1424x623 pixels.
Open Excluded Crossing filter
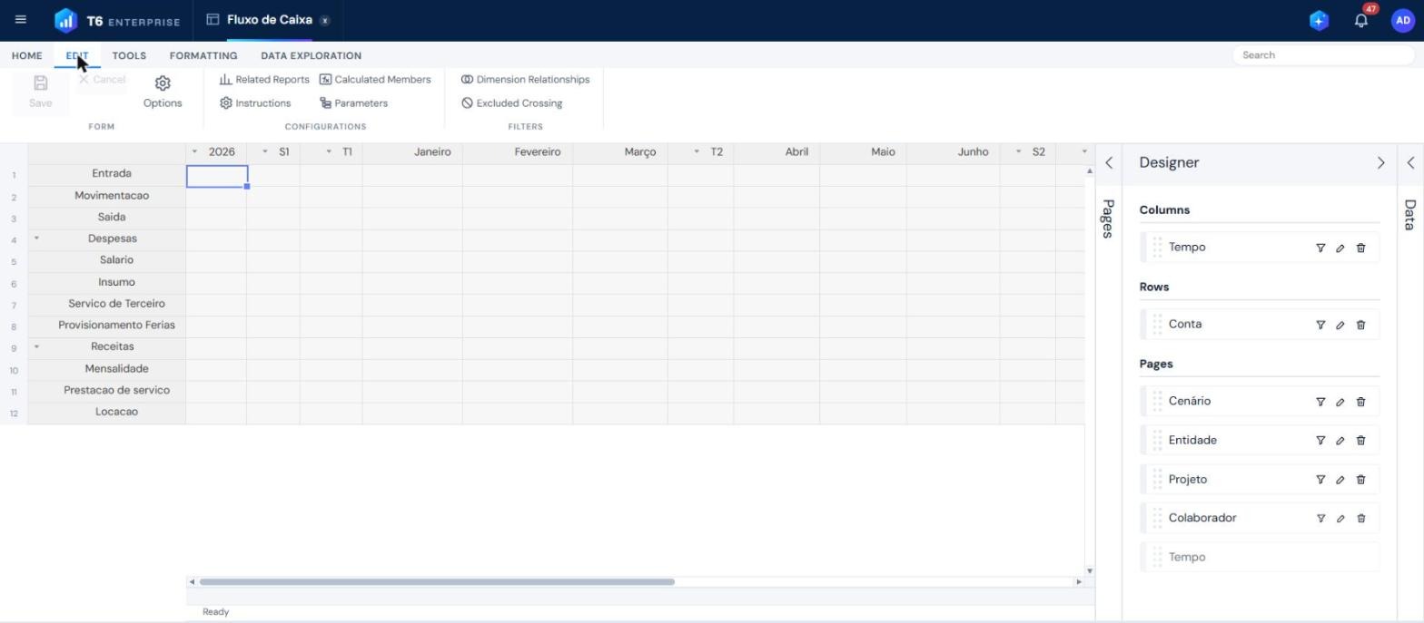click(x=512, y=103)
